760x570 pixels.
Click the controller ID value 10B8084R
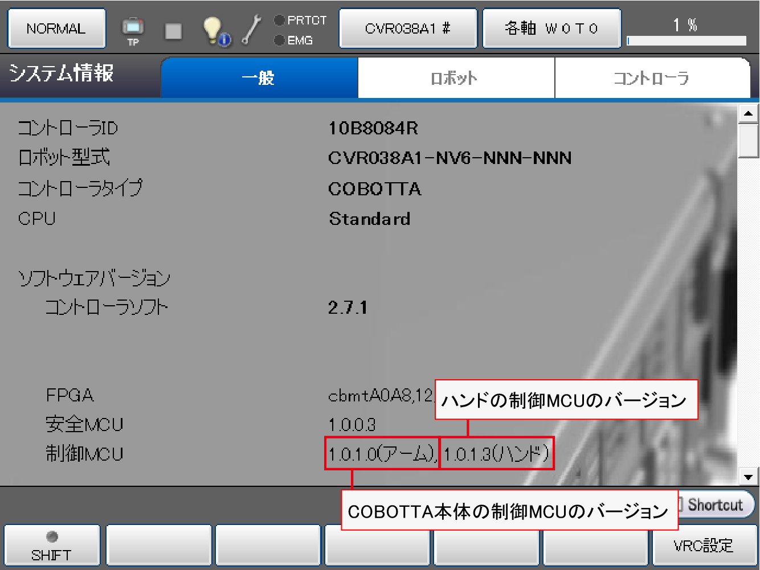tap(373, 128)
